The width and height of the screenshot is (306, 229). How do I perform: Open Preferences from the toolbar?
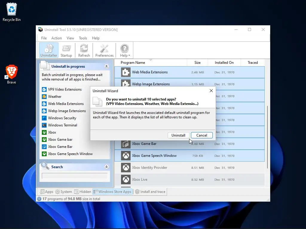tap(104, 50)
